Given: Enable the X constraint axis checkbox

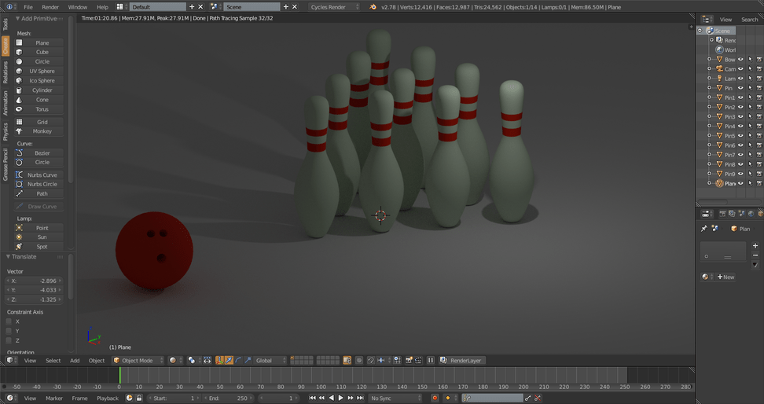Looking at the screenshot, I should click(9, 321).
